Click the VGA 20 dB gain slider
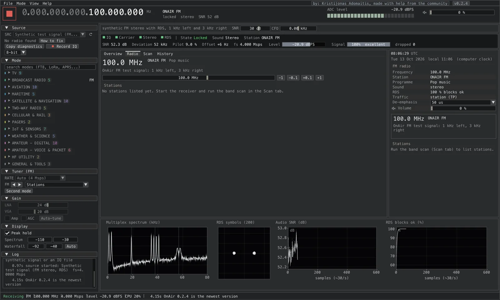Viewport: 500px width, 300px height. click(43, 212)
